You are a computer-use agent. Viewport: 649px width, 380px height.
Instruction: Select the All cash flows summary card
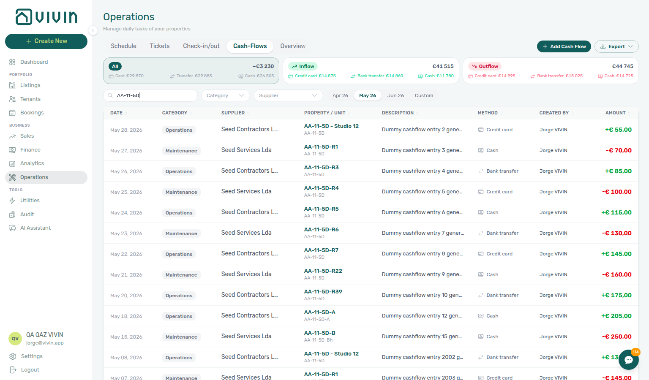coord(191,71)
